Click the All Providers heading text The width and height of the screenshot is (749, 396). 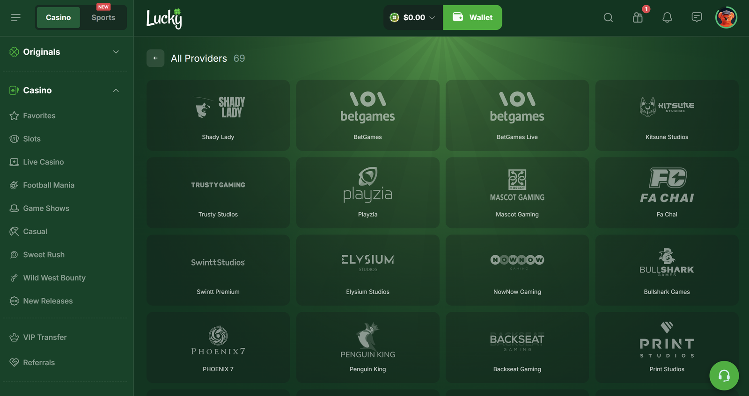pos(199,58)
